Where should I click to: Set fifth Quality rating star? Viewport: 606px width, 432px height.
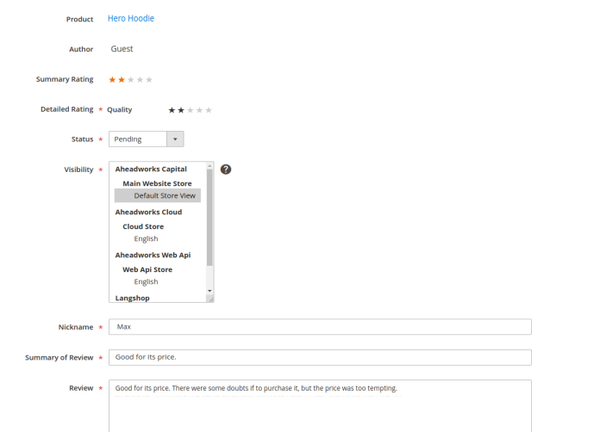point(209,110)
